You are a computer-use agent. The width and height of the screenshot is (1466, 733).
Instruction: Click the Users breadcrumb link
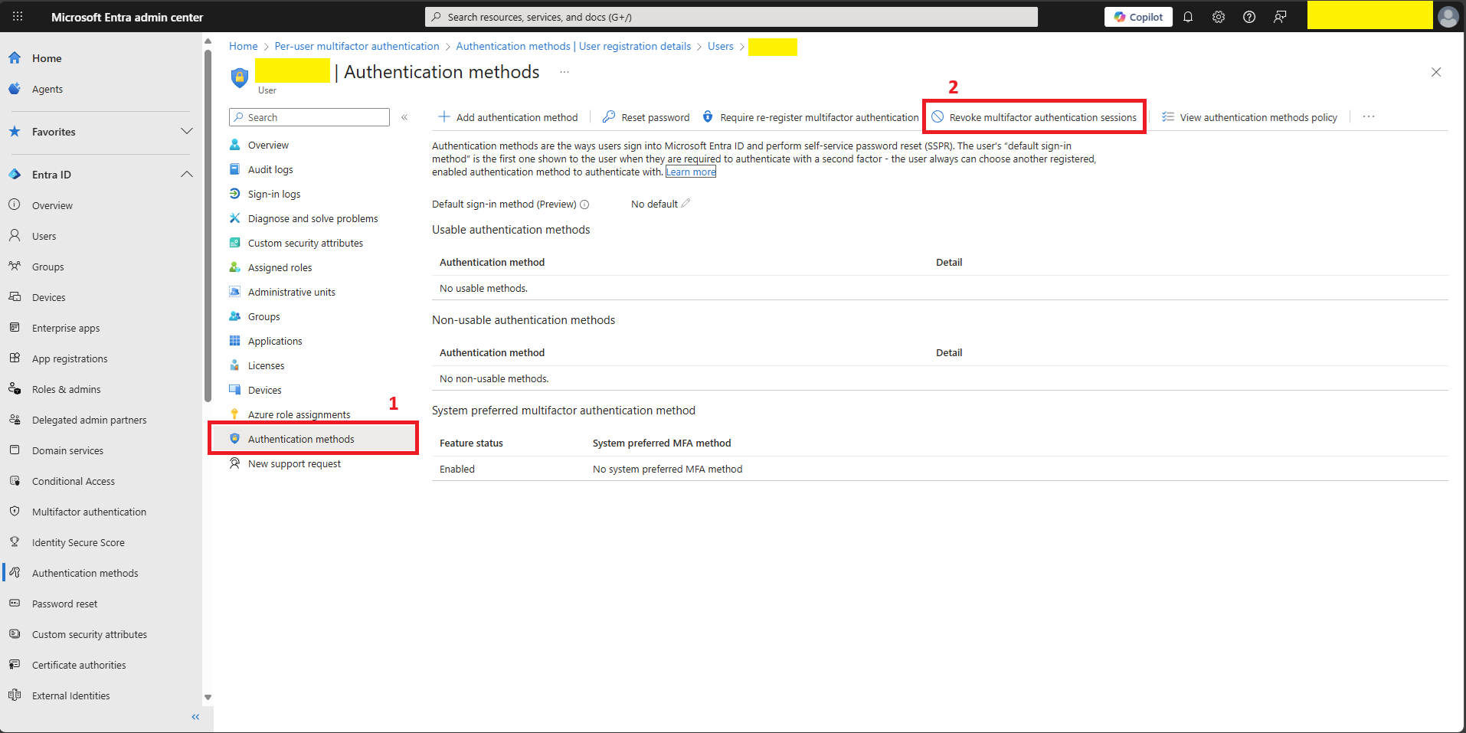click(x=721, y=46)
